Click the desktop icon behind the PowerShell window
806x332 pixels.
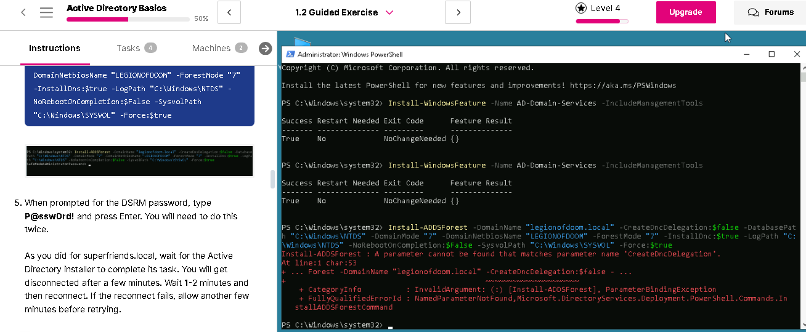click(x=302, y=41)
